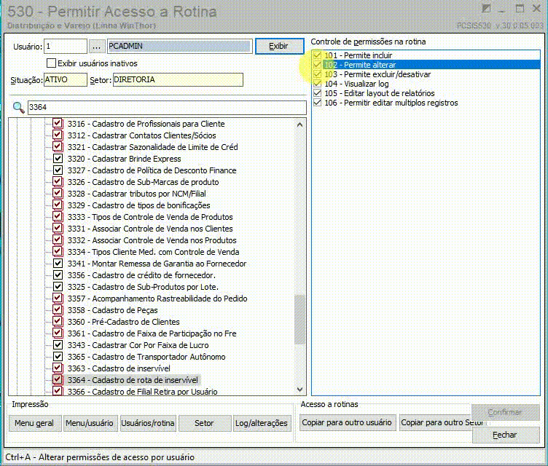This screenshot has width=548, height=466.
Task: Toggle checkbox for 3364 rota de inservível
Action: (58, 379)
